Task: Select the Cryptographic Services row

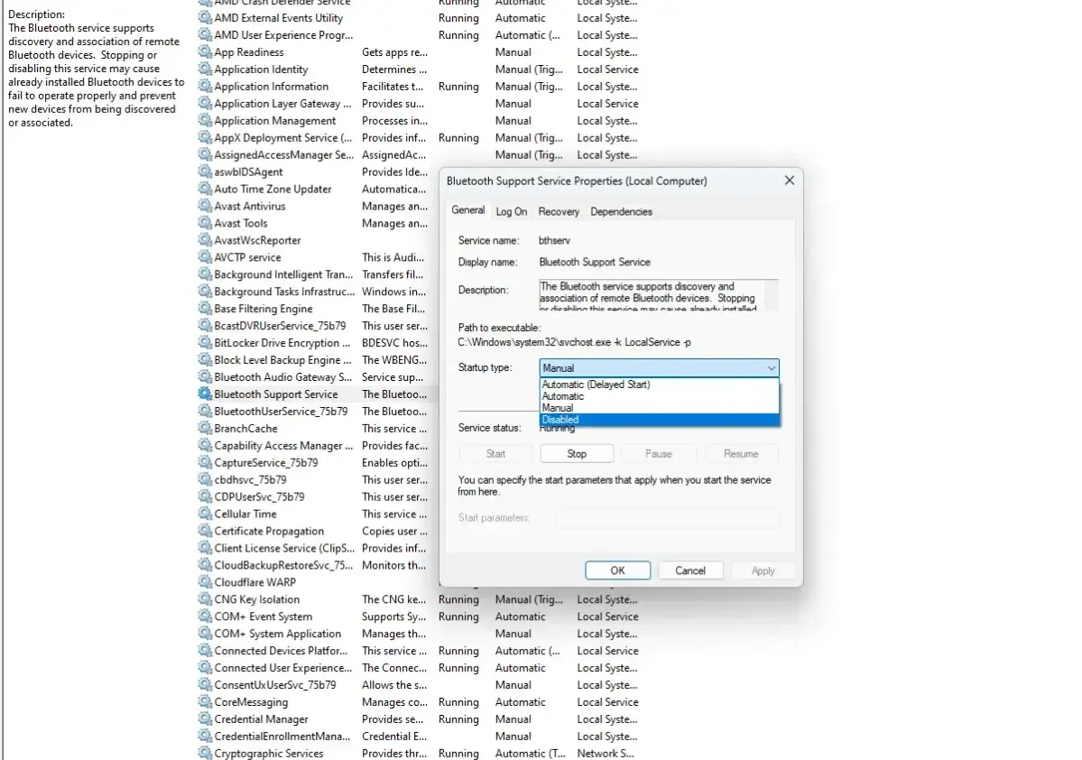Action: [x=268, y=754]
